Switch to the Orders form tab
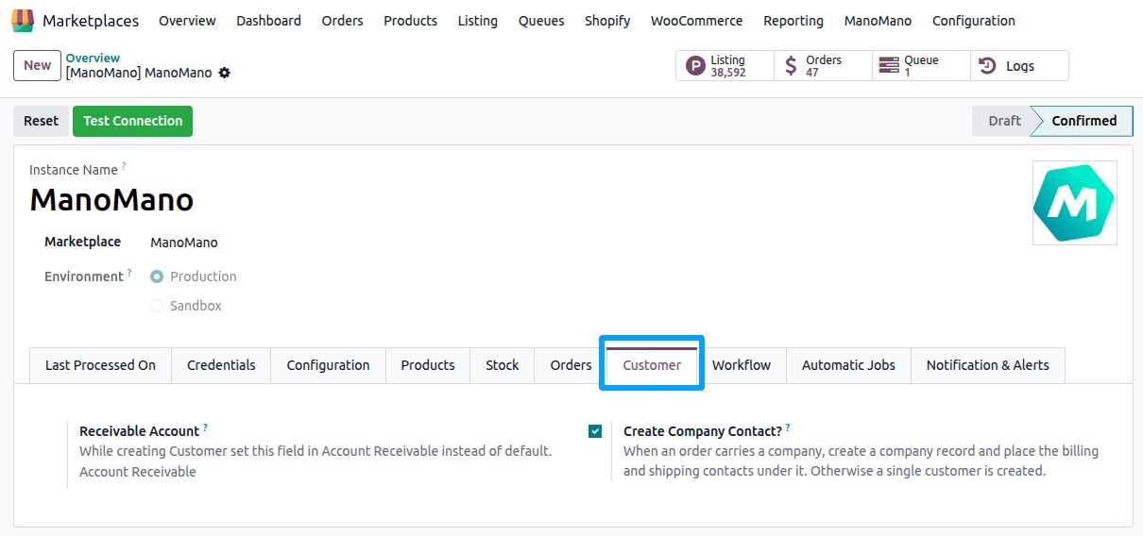This screenshot has height=536, width=1143. tap(571, 365)
